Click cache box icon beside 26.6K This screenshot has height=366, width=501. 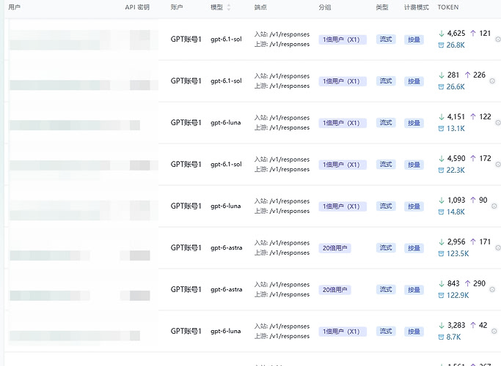[x=441, y=87]
